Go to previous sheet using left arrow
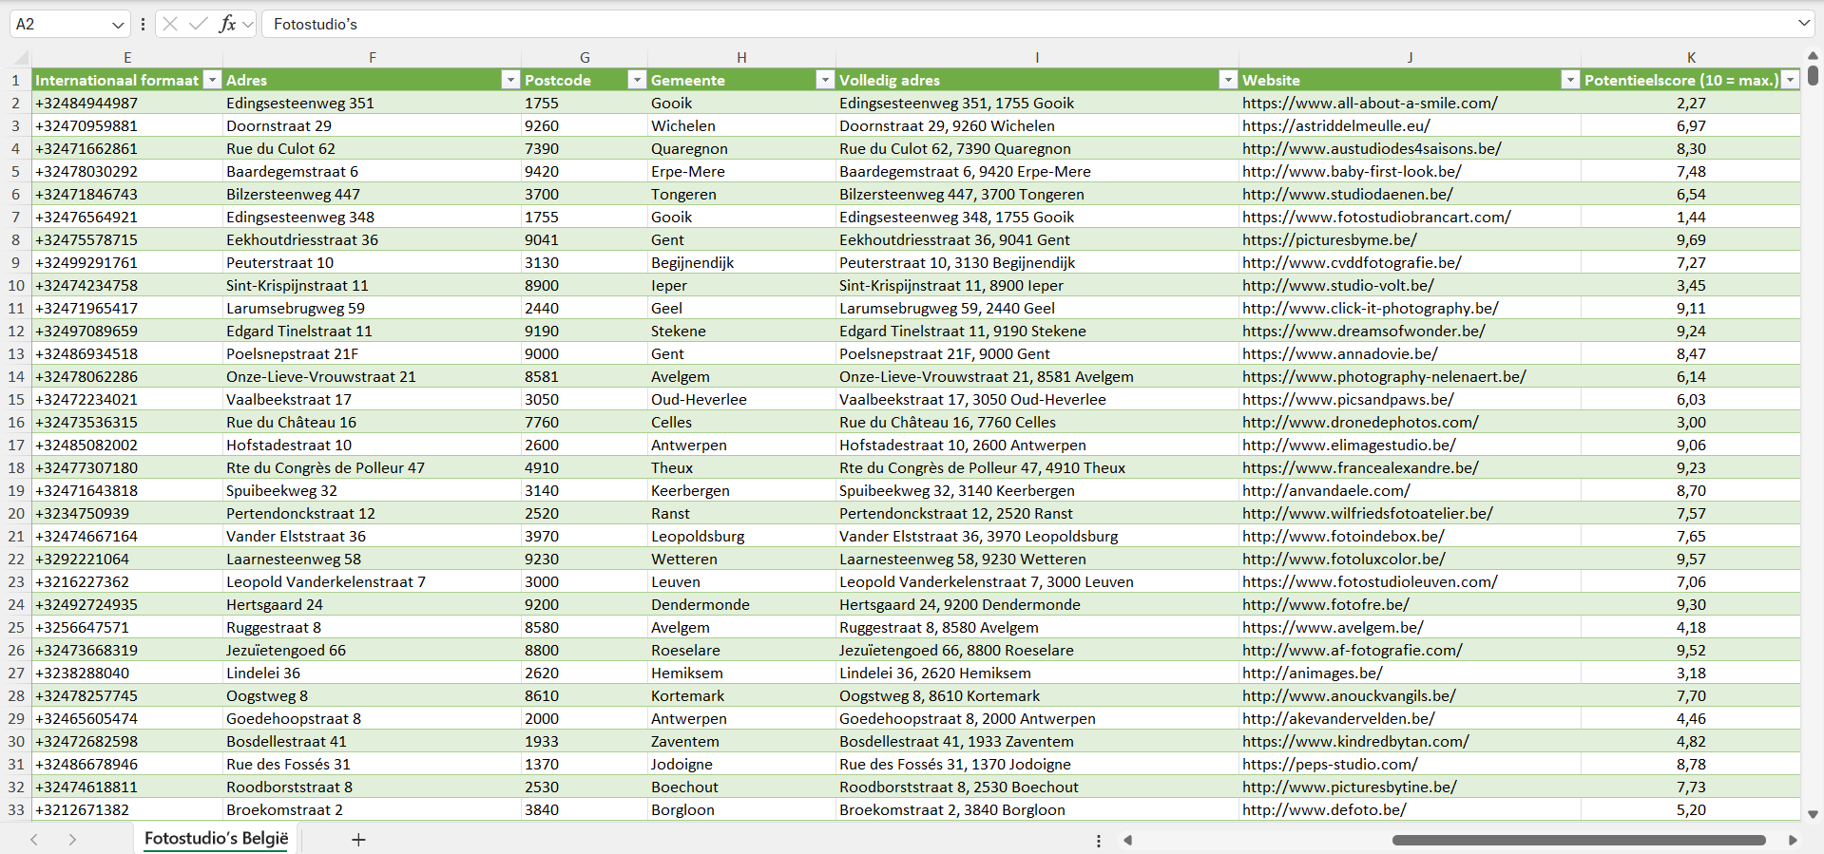The image size is (1824, 854). 34,840
